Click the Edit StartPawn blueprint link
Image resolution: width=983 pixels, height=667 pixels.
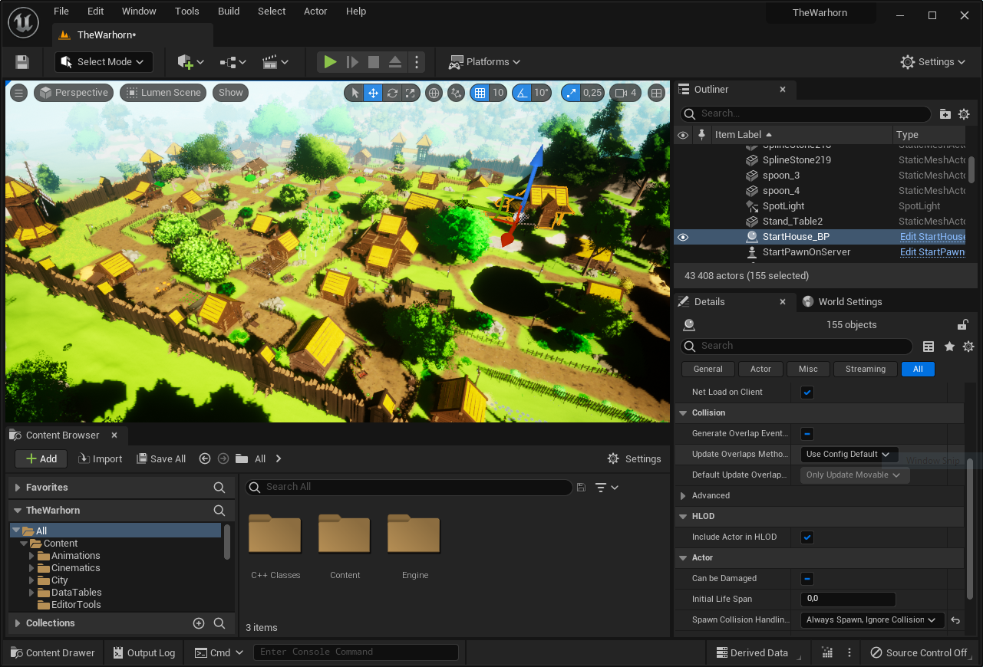[932, 252]
